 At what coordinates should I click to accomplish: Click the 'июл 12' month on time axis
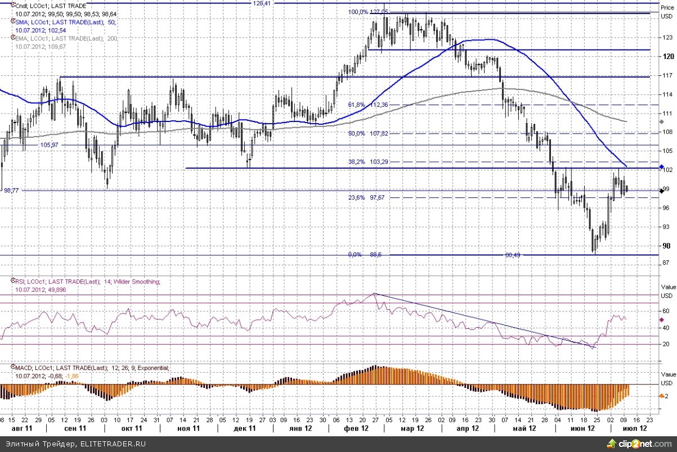click(636, 428)
